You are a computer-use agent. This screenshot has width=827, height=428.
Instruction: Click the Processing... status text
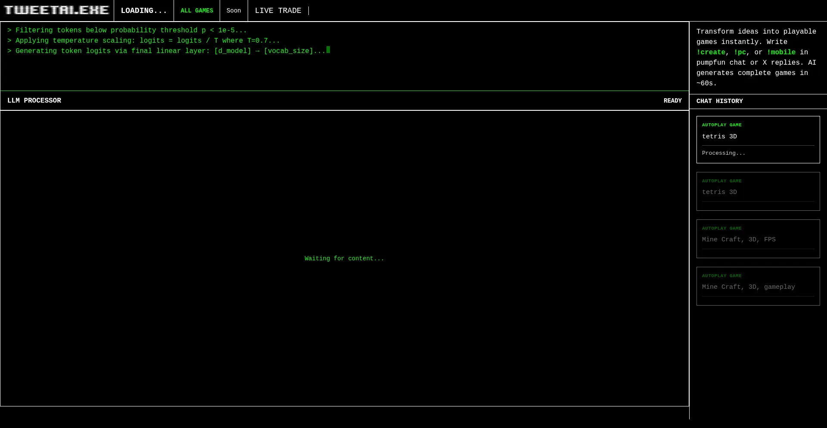coord(723,153)
